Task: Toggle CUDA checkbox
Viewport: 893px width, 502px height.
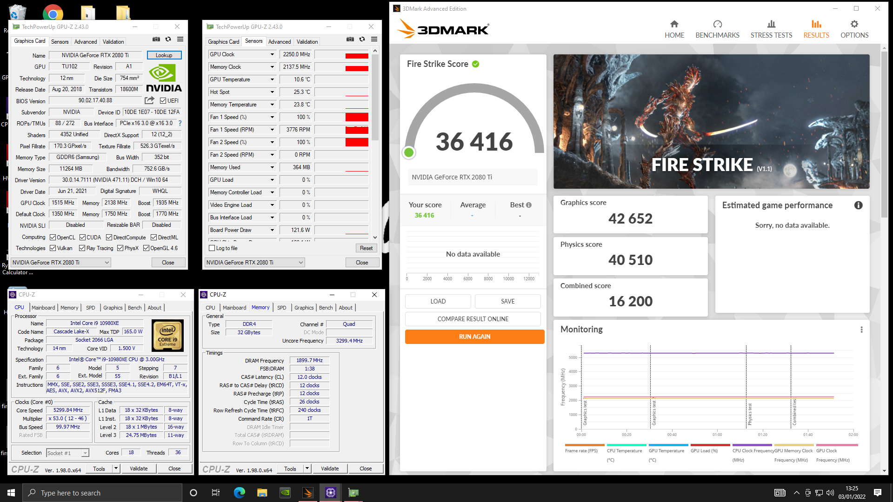Action: pyautogui.click(x=83, y=238)
